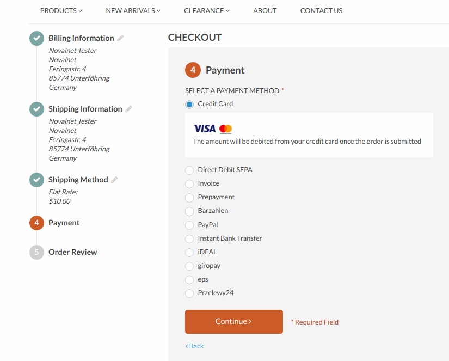This screenshot has width=449, height=361.
Task: Click the orange step 4 Payment circle in sidebar
Action: click(x=36, y=223)
